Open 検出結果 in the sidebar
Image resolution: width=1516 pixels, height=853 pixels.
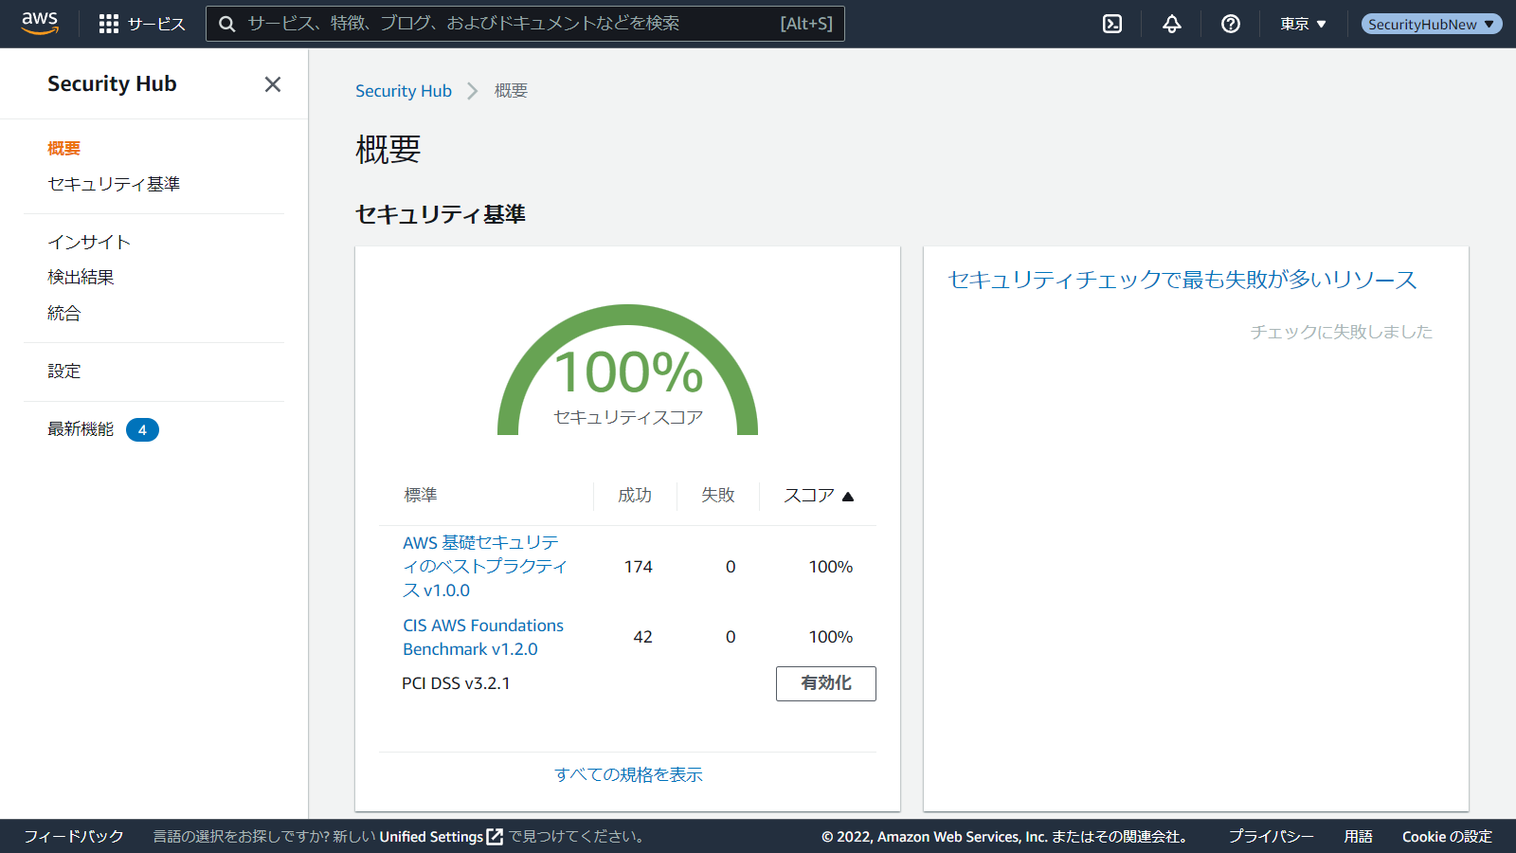point(81,277)
